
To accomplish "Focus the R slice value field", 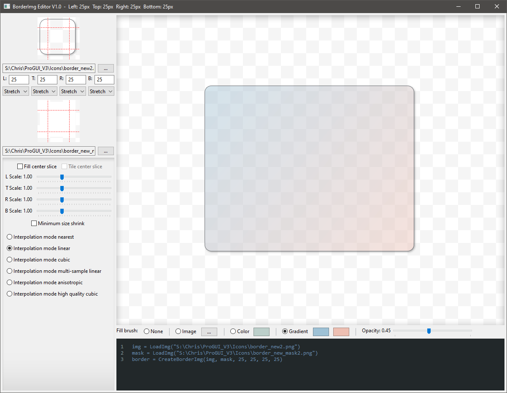I will click(76, 80).
